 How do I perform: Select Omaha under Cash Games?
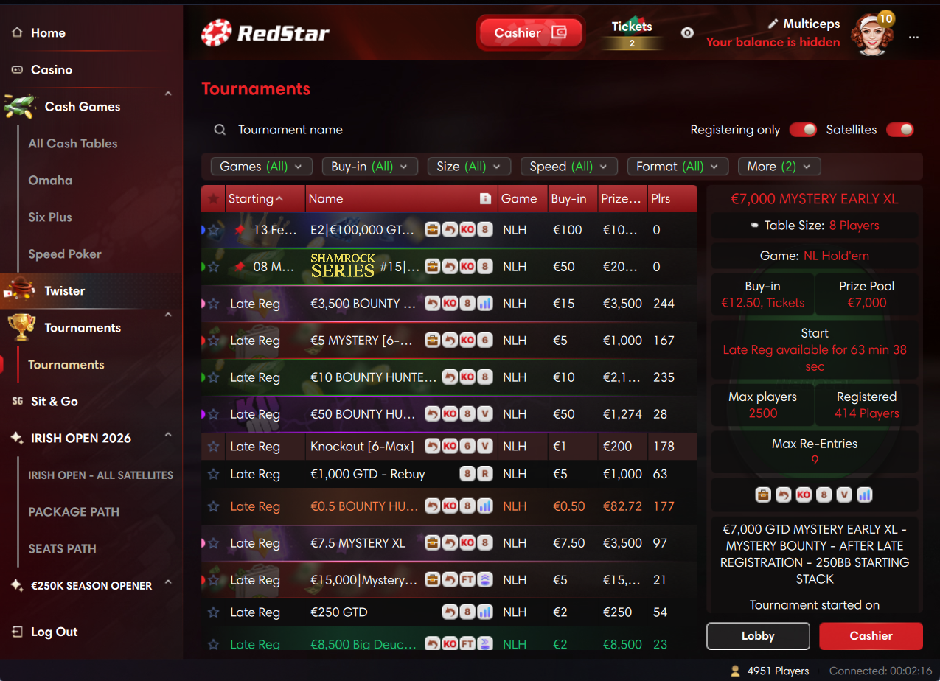click(50, 181)
